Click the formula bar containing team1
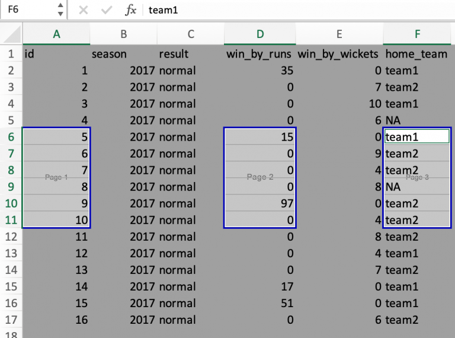This screenshot has height=338, width=455. [x=299, y=10]
